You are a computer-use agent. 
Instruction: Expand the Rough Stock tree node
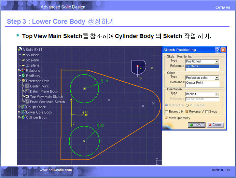[19, 107]
